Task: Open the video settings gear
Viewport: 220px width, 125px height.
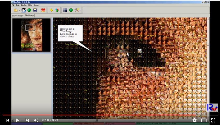Action: pos(194,120)
